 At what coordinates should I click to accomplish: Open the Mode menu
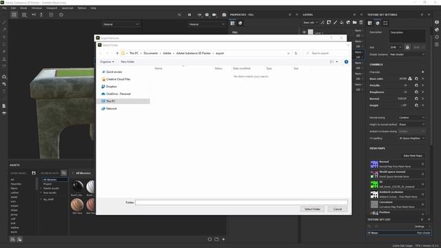(23, 8)
